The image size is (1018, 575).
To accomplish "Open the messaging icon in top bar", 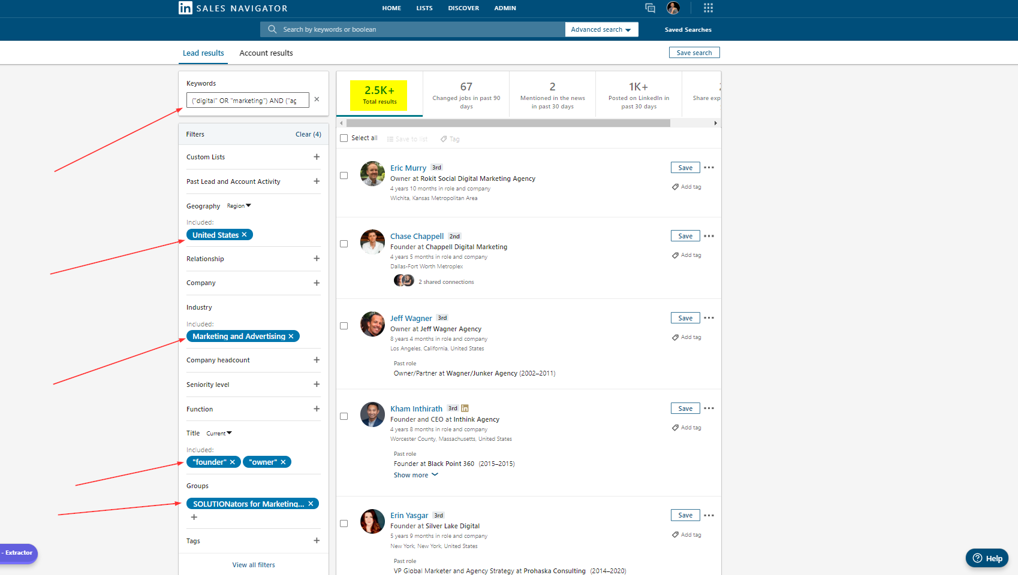I will [x=650, y=8].
